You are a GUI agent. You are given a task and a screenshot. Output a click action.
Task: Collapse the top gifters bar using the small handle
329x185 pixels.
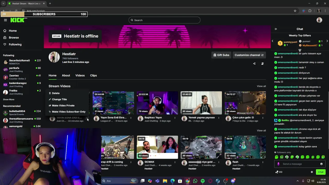coord(300,50)
